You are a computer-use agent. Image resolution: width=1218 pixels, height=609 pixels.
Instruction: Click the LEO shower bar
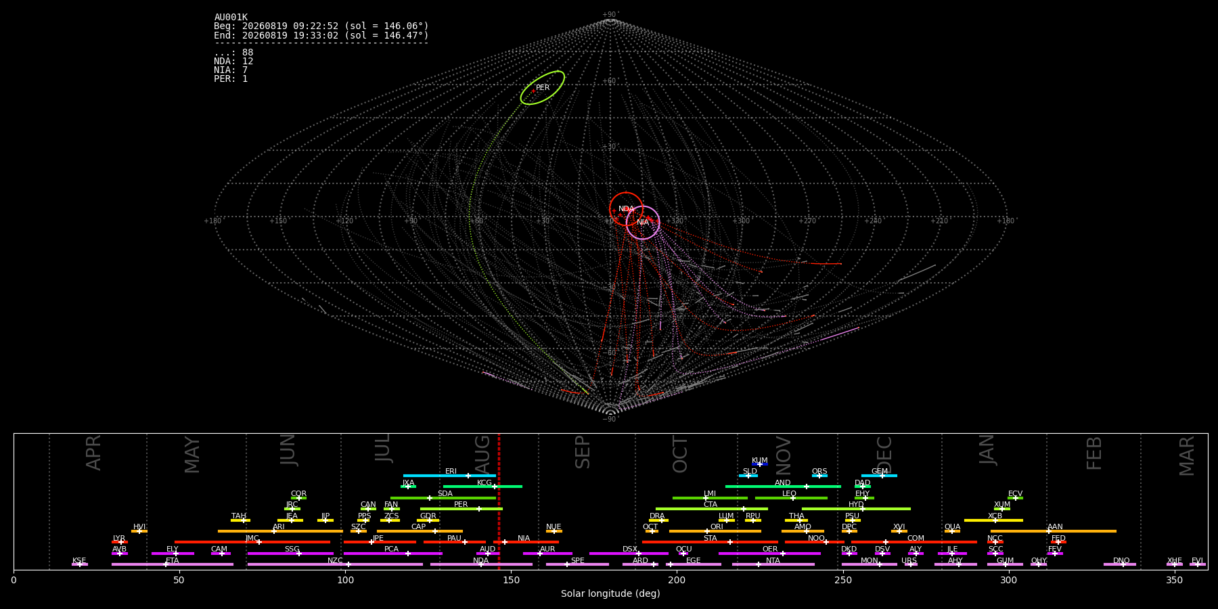point(791,498)
